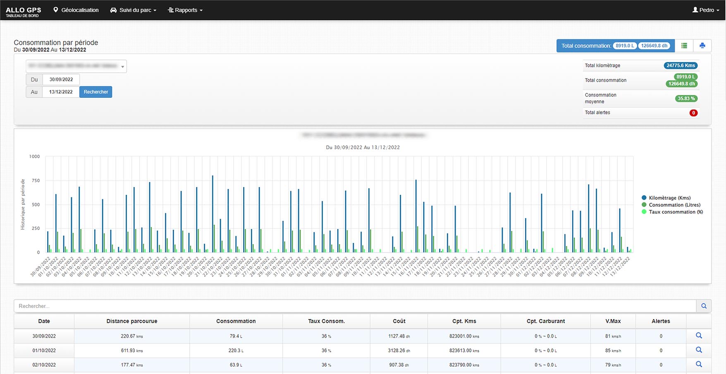The image size is (726, 374).
Task: Open the Suivi du parc dropdown
Action: coord(133,10)
